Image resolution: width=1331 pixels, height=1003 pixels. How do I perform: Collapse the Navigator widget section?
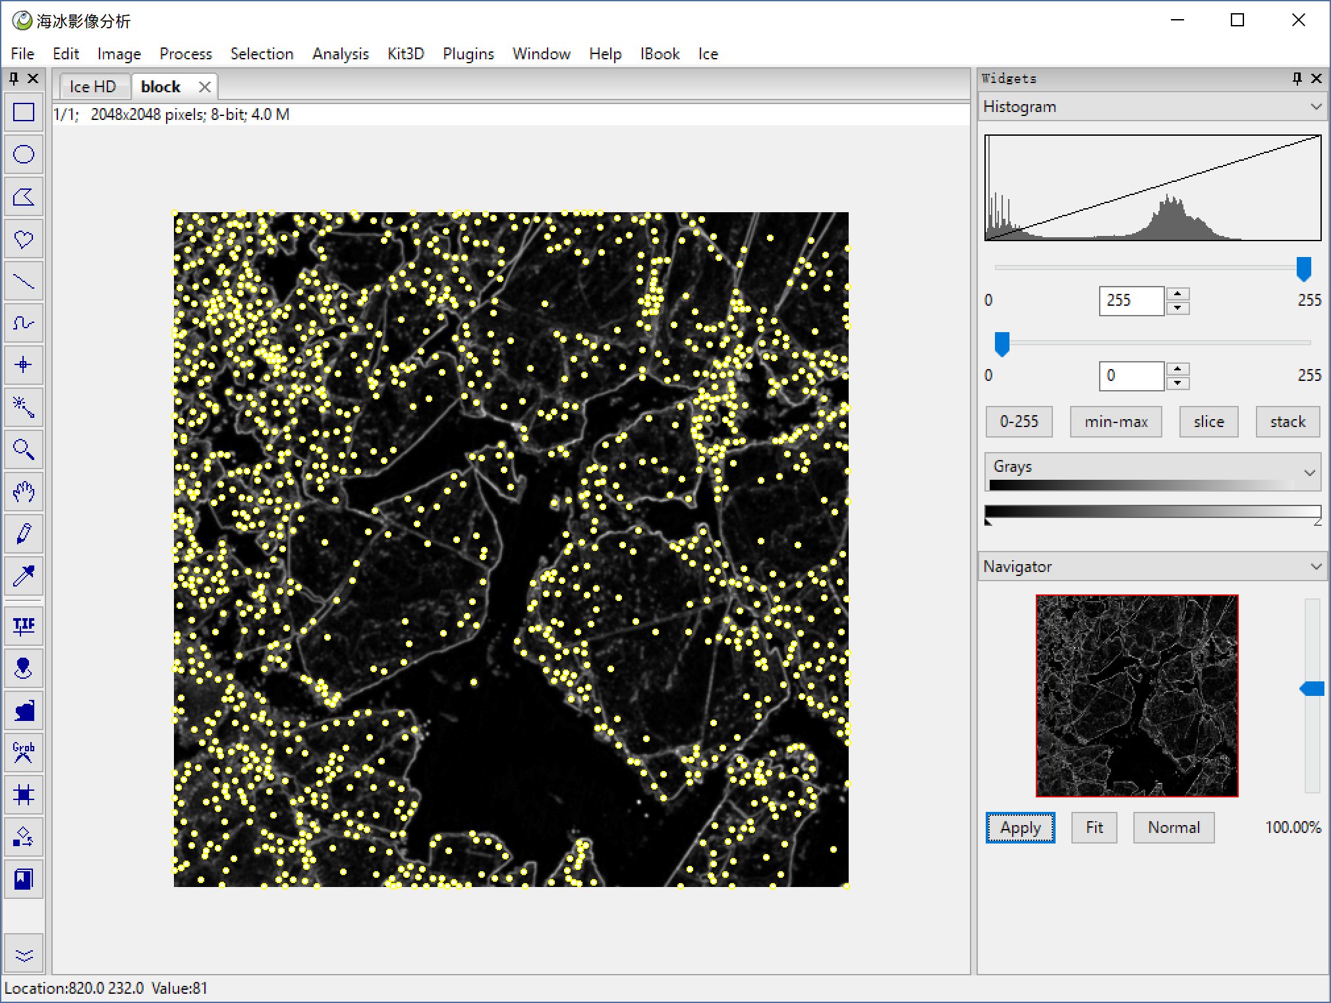pos(1315,567)
